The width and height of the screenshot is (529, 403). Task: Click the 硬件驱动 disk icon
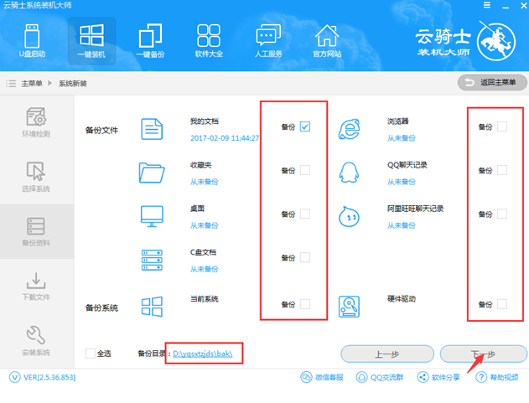pos(349,307)
